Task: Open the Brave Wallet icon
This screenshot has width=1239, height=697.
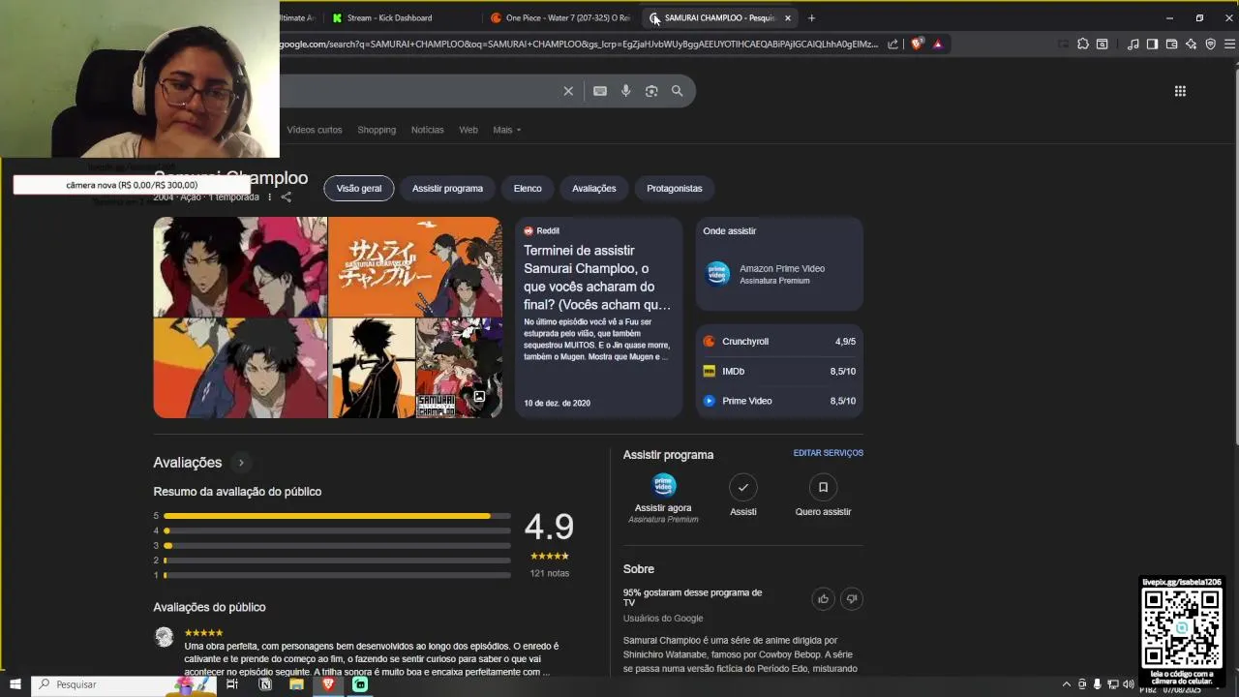Action: coord(1171,44)
